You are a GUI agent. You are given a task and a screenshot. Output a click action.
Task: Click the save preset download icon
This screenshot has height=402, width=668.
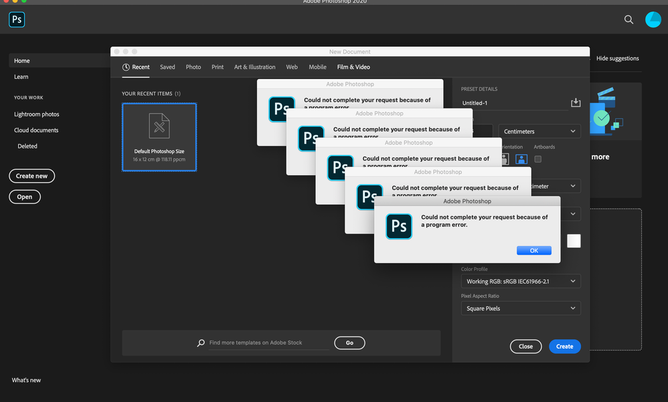click(576, 102)
